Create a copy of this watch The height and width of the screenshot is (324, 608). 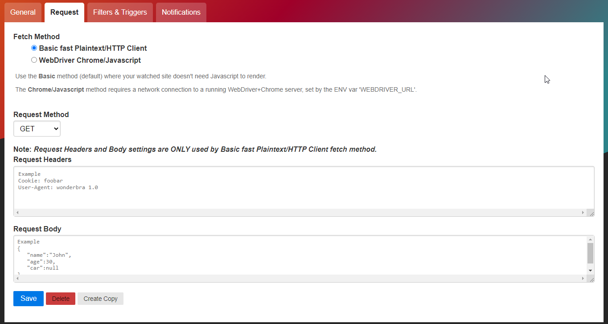click(100, 298)
